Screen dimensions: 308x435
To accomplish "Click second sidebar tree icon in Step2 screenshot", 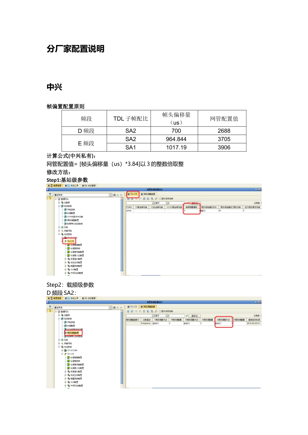I will pos(50,310).
